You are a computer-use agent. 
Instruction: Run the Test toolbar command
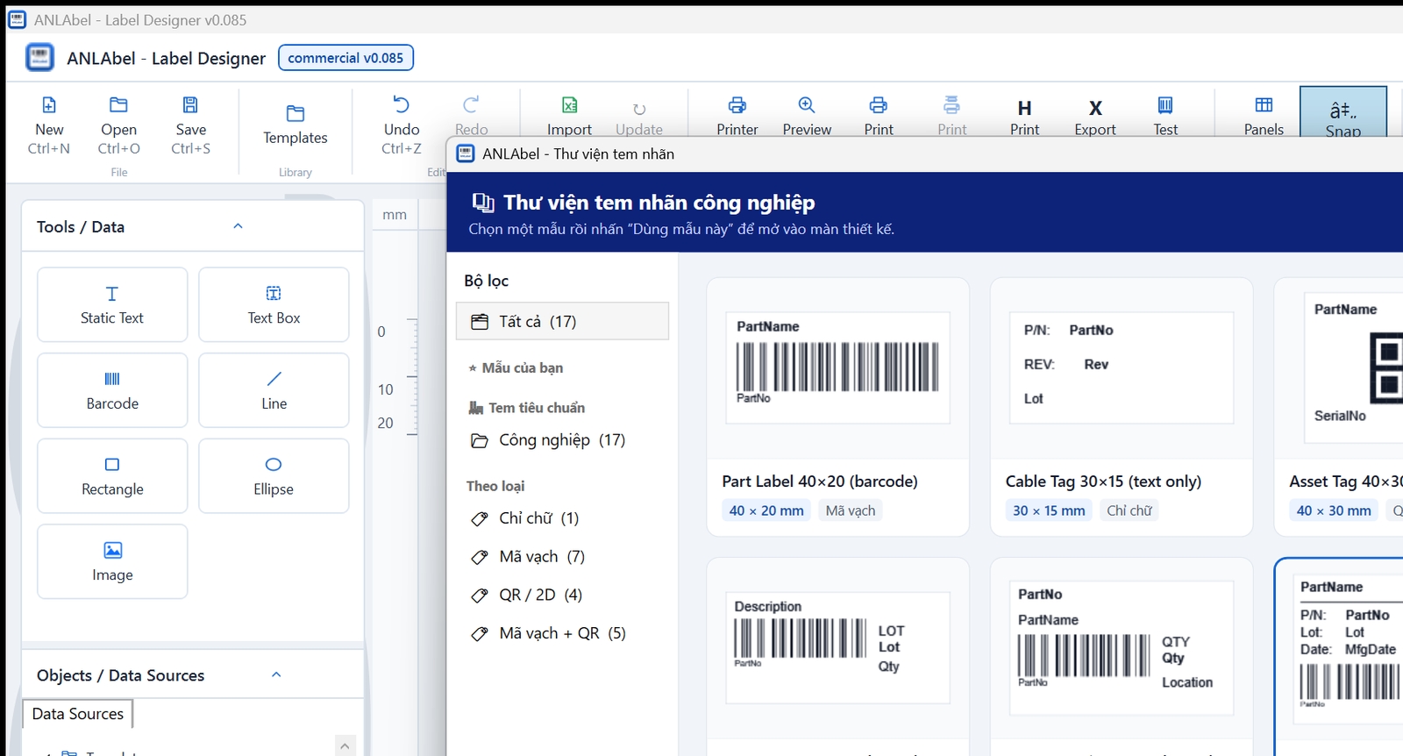tap(1165, 117)
